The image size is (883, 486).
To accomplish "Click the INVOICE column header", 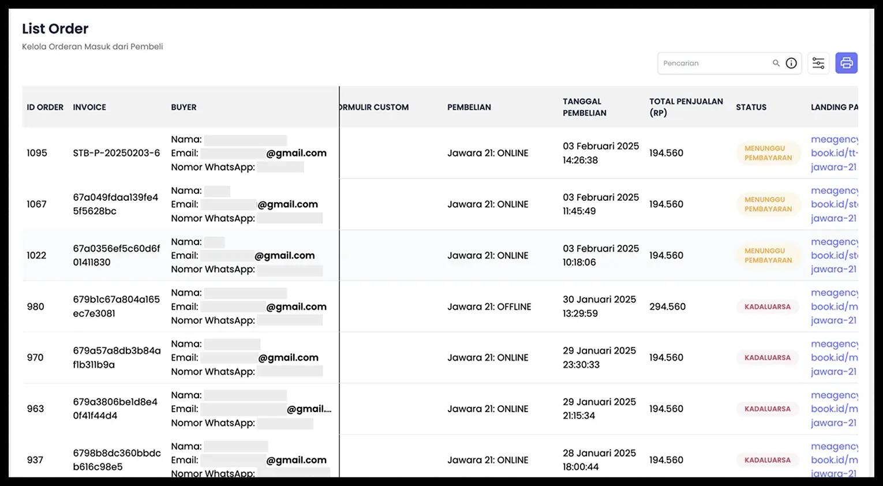I will coord(89,107).
